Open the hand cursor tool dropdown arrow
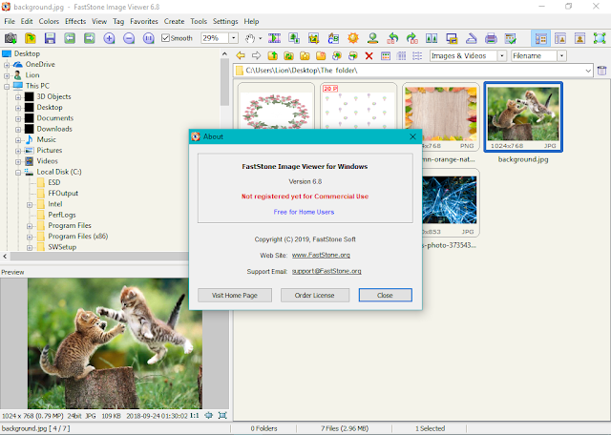Viewport: 611px width, 435px height. pyautogui.click(x=261, y=38)
